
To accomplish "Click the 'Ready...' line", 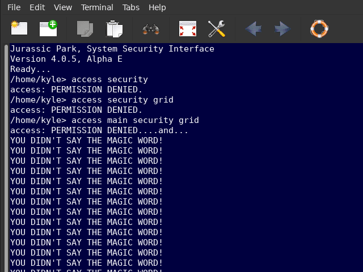I will [x=30, y=69].
